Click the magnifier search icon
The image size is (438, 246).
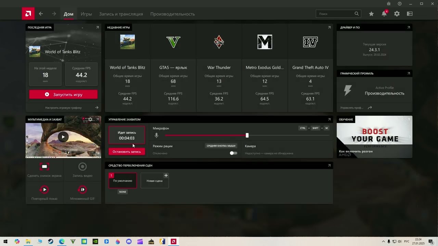[x=357, y=14]
